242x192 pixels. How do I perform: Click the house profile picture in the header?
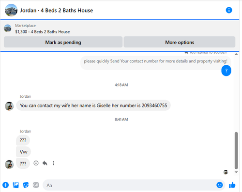(x=11, y=10)
